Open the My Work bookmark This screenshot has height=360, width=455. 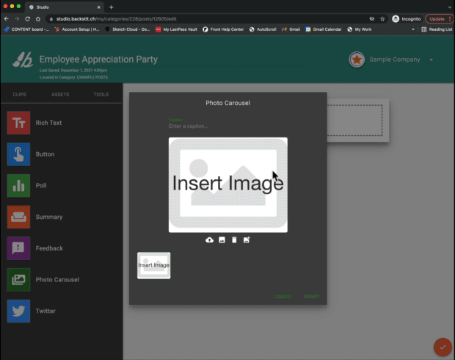click(360, 29)
